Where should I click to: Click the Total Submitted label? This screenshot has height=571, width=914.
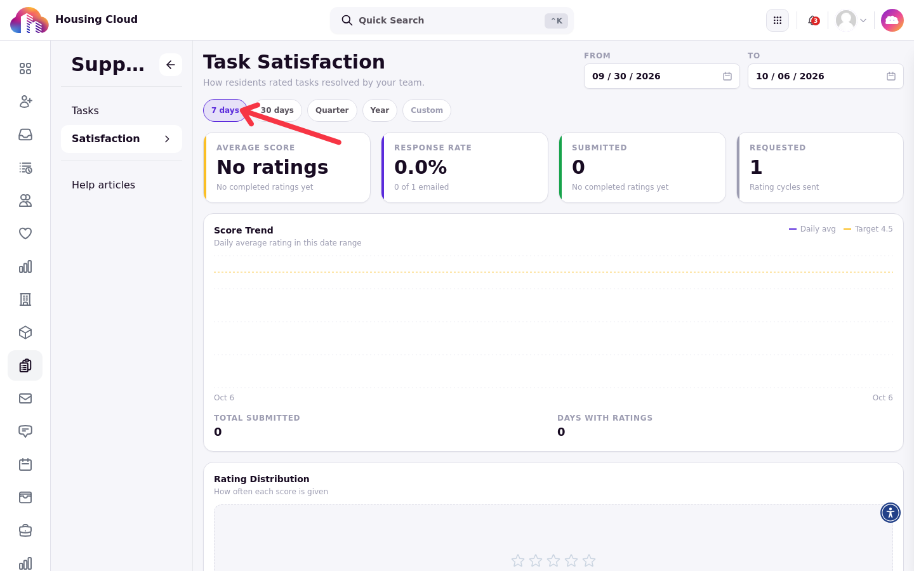tap(257, 418)
